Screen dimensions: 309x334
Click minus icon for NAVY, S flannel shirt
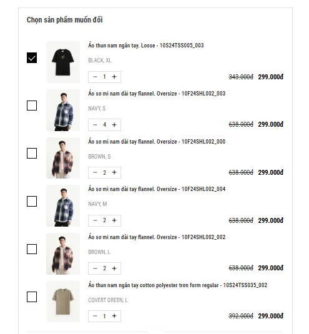tap(95, 125)
